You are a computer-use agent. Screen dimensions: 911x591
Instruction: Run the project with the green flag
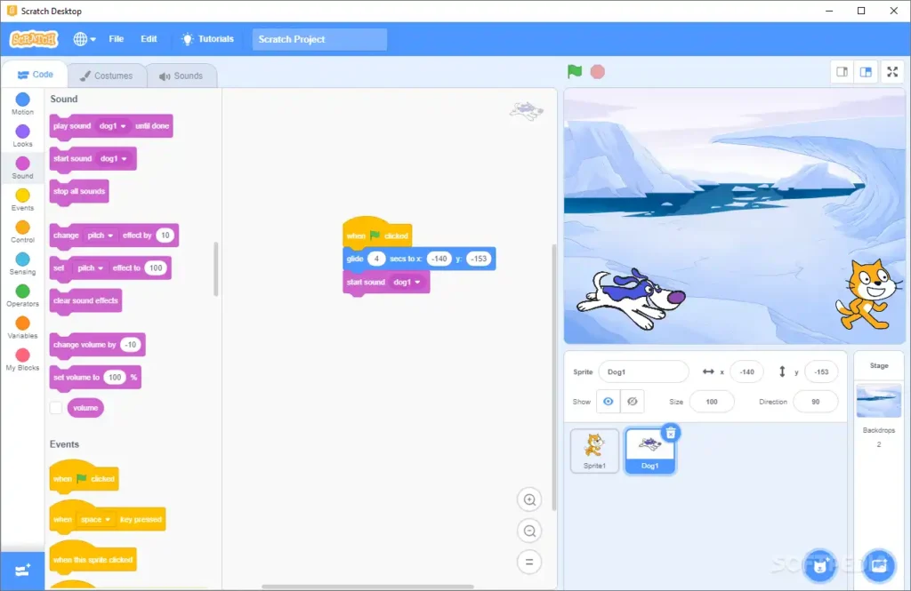pos(574,71)
